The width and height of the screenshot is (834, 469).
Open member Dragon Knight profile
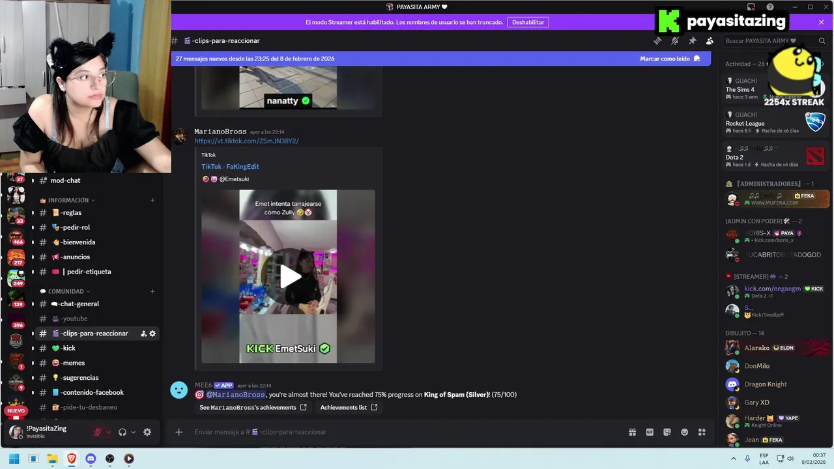tap(775, 384)
